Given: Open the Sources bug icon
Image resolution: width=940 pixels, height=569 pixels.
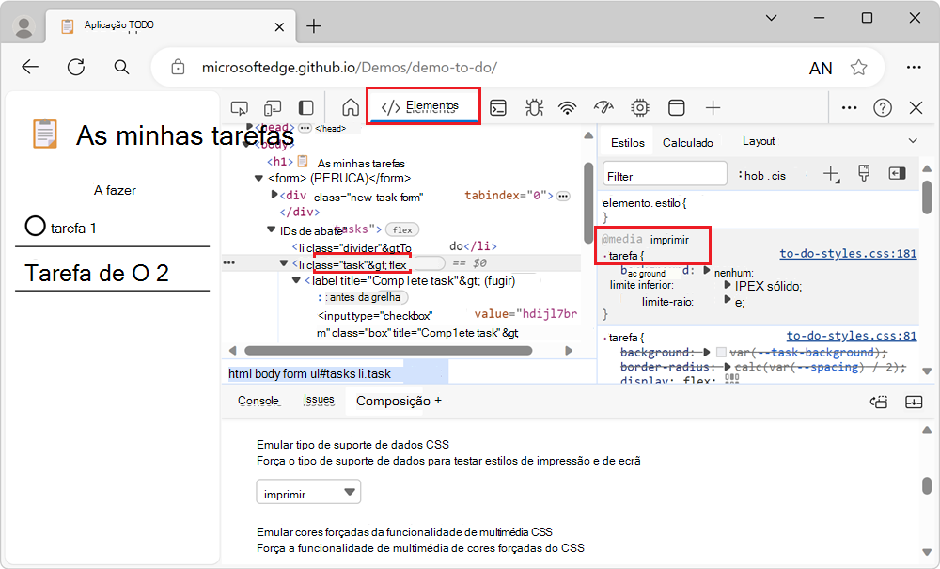Looking at the screenshot, I should click(534, 108).
